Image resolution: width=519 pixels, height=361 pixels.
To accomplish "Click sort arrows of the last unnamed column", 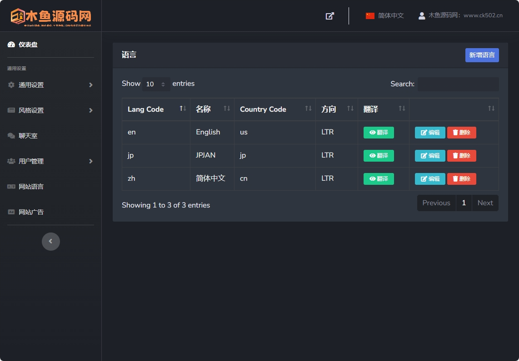I will [491, 109].
